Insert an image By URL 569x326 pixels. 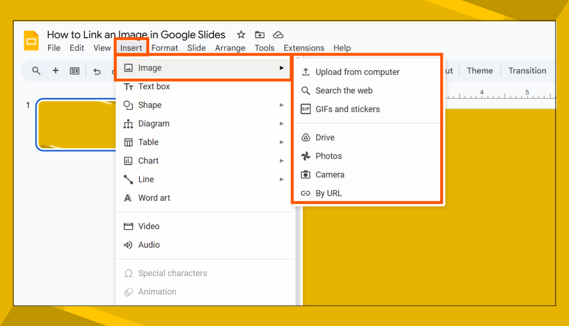[329, 193]
